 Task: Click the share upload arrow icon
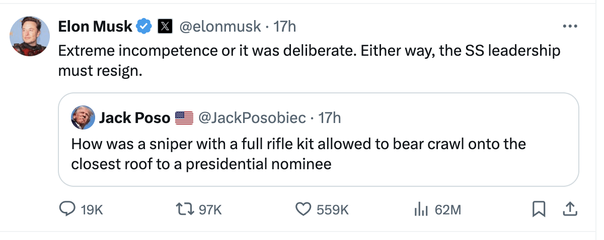(569, 209)
